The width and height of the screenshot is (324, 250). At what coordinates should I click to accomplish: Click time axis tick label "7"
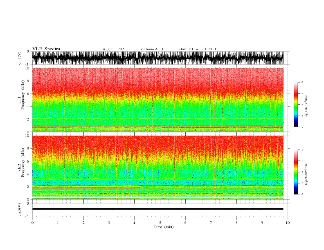pyautogui.click(x=211, y=223)
